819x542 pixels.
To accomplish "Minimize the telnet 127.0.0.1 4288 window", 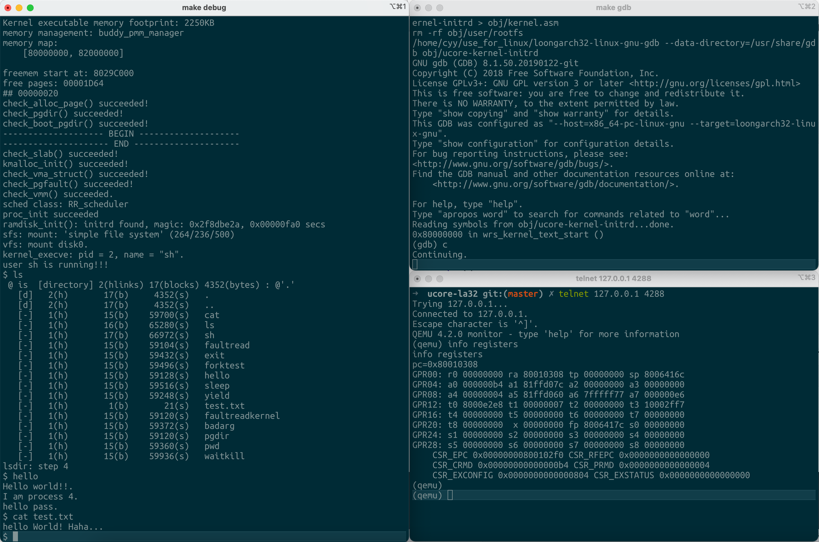I will click(429, 279).
